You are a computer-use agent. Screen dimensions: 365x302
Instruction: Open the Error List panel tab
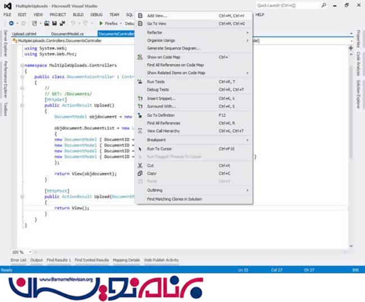pyautogui.click(x=18, y=260)
